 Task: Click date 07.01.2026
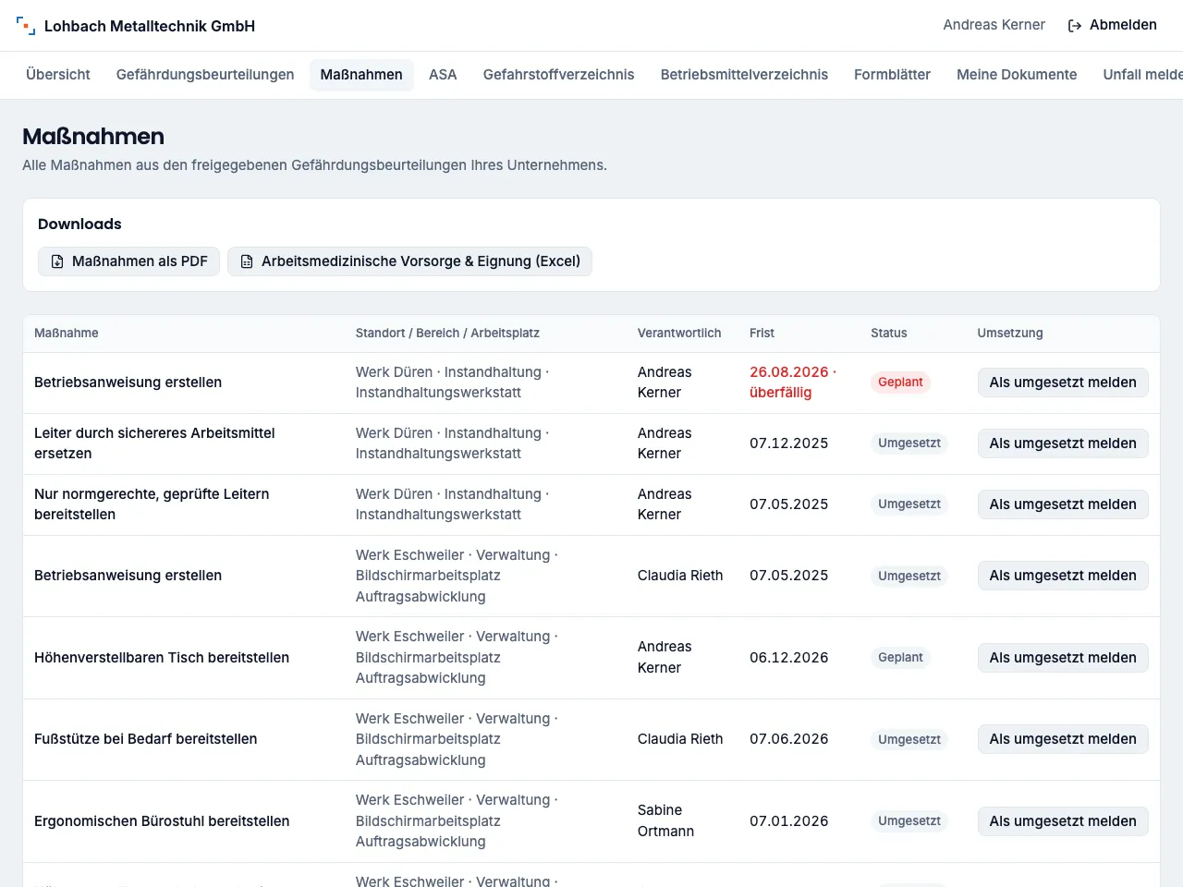coord(789,821)
